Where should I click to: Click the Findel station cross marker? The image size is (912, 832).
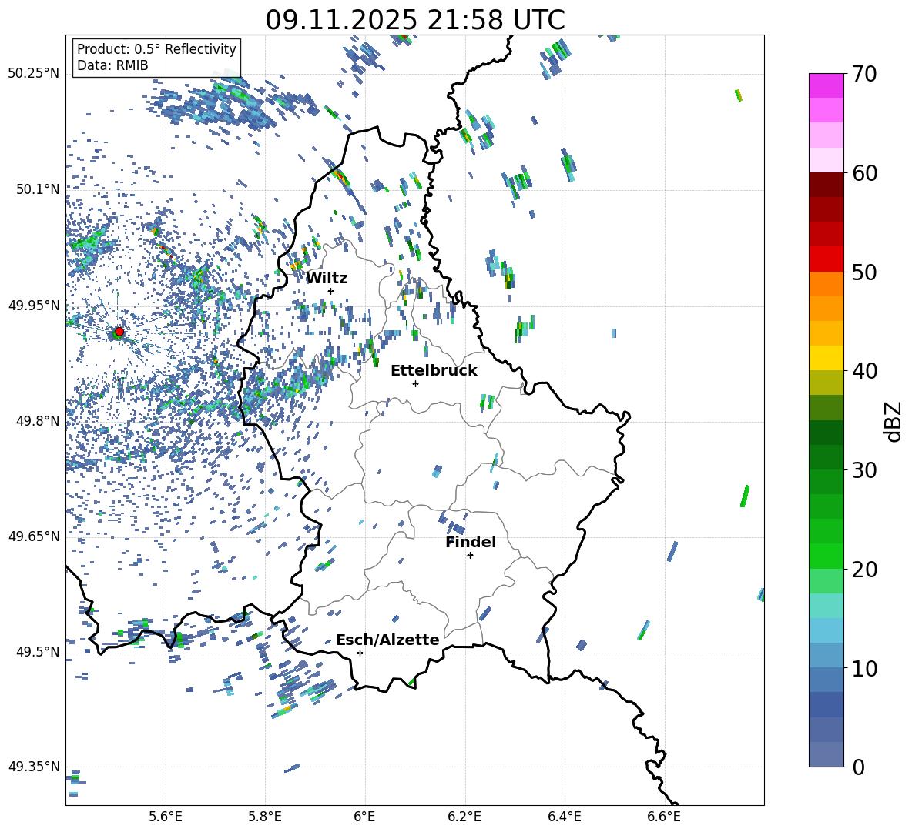pyautogui.click(x=470, y=556)
